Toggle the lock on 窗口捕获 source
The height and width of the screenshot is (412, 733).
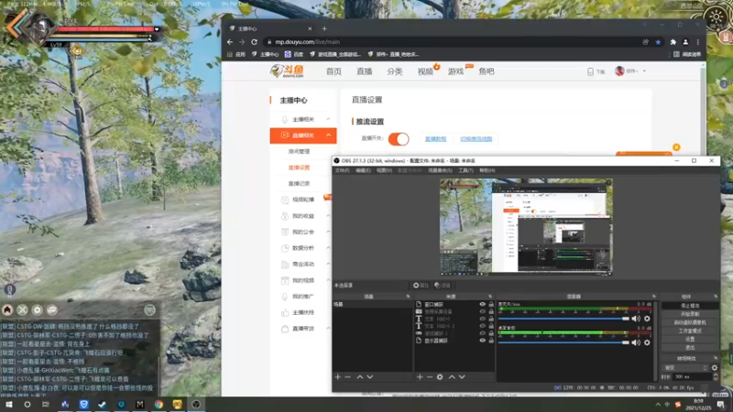coord(491,304)
